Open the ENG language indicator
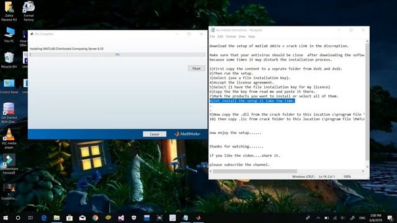 coord(362,217)
